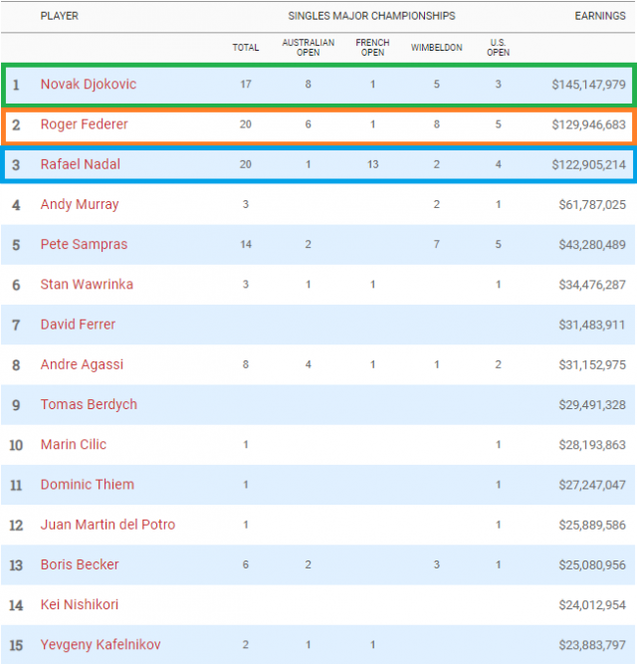Image resolution: width=637 pixels, height=664 pixels.
Task: Click rank number 10
Action: coord(16,445)
